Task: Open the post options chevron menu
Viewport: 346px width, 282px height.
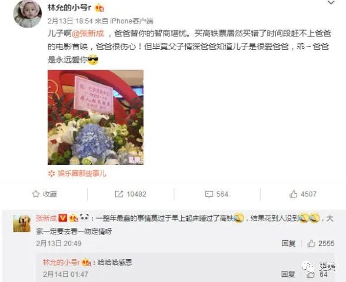Action: [x=331, y=2]
